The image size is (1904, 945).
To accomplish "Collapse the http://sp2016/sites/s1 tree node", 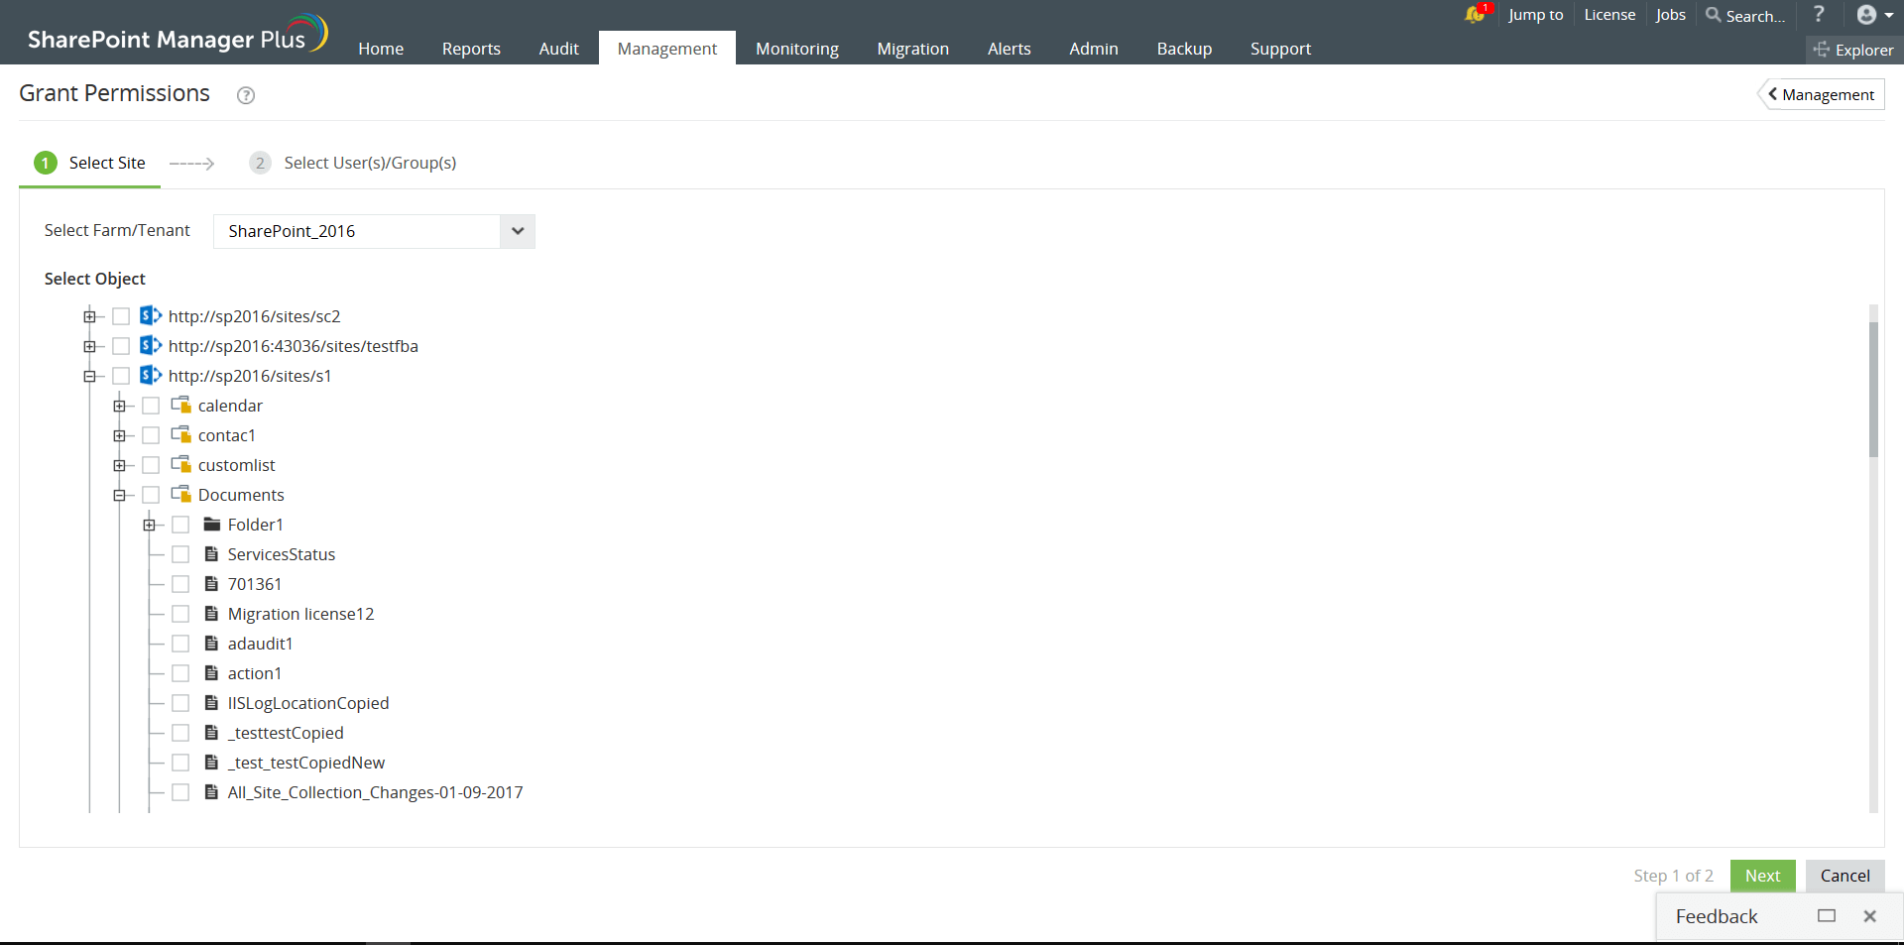I will point(90,375).
